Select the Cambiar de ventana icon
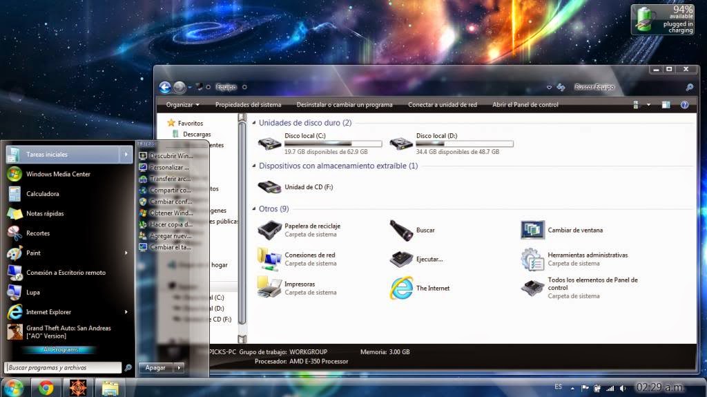Image resolution: width=707 pixels, height=397 pixels. (532, 230)
